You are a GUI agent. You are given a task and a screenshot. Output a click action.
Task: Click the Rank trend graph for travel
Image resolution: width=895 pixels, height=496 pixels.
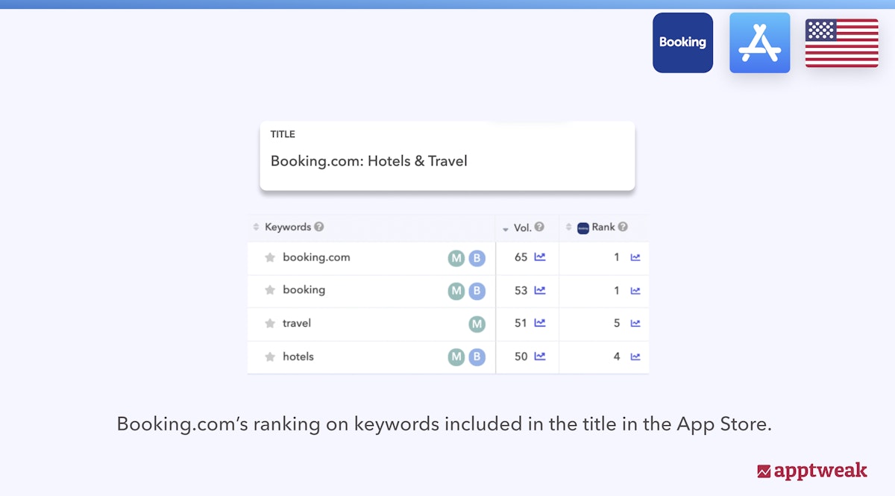(x=635, y=323)
